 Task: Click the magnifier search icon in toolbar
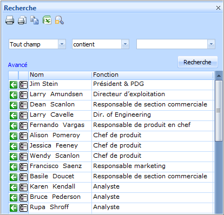click(x=60, y=20)
